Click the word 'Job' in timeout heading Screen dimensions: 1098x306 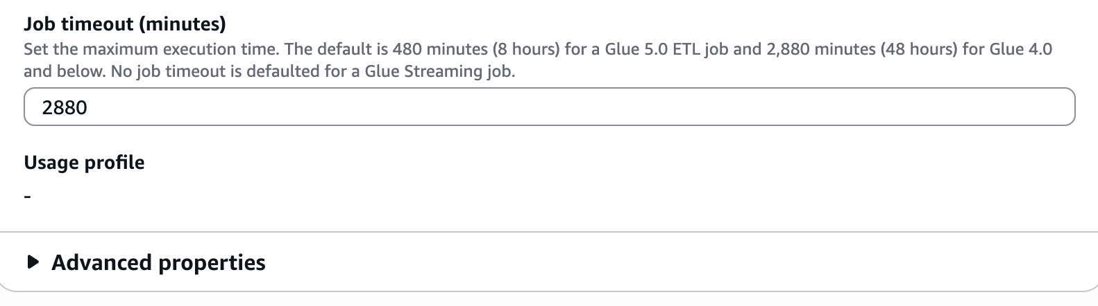click(39, 24)
